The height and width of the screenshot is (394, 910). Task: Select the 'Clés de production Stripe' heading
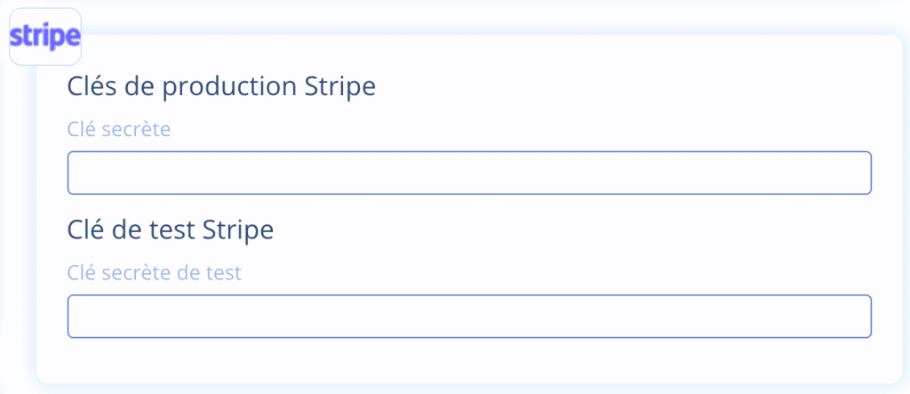(x=221, y=87)
